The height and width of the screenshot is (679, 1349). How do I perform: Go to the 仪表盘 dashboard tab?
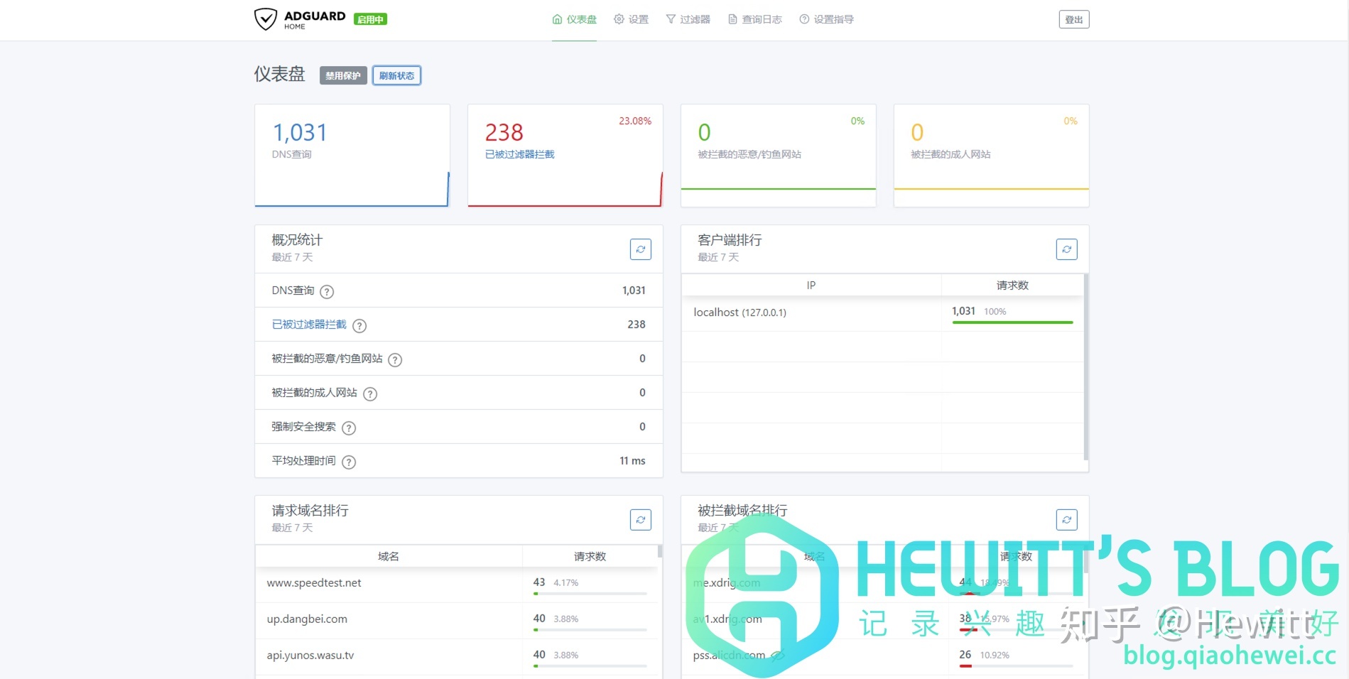point(575,19)
